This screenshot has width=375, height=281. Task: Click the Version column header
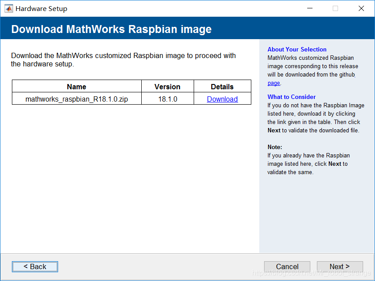pyautogui.click(x=167, y=87)
